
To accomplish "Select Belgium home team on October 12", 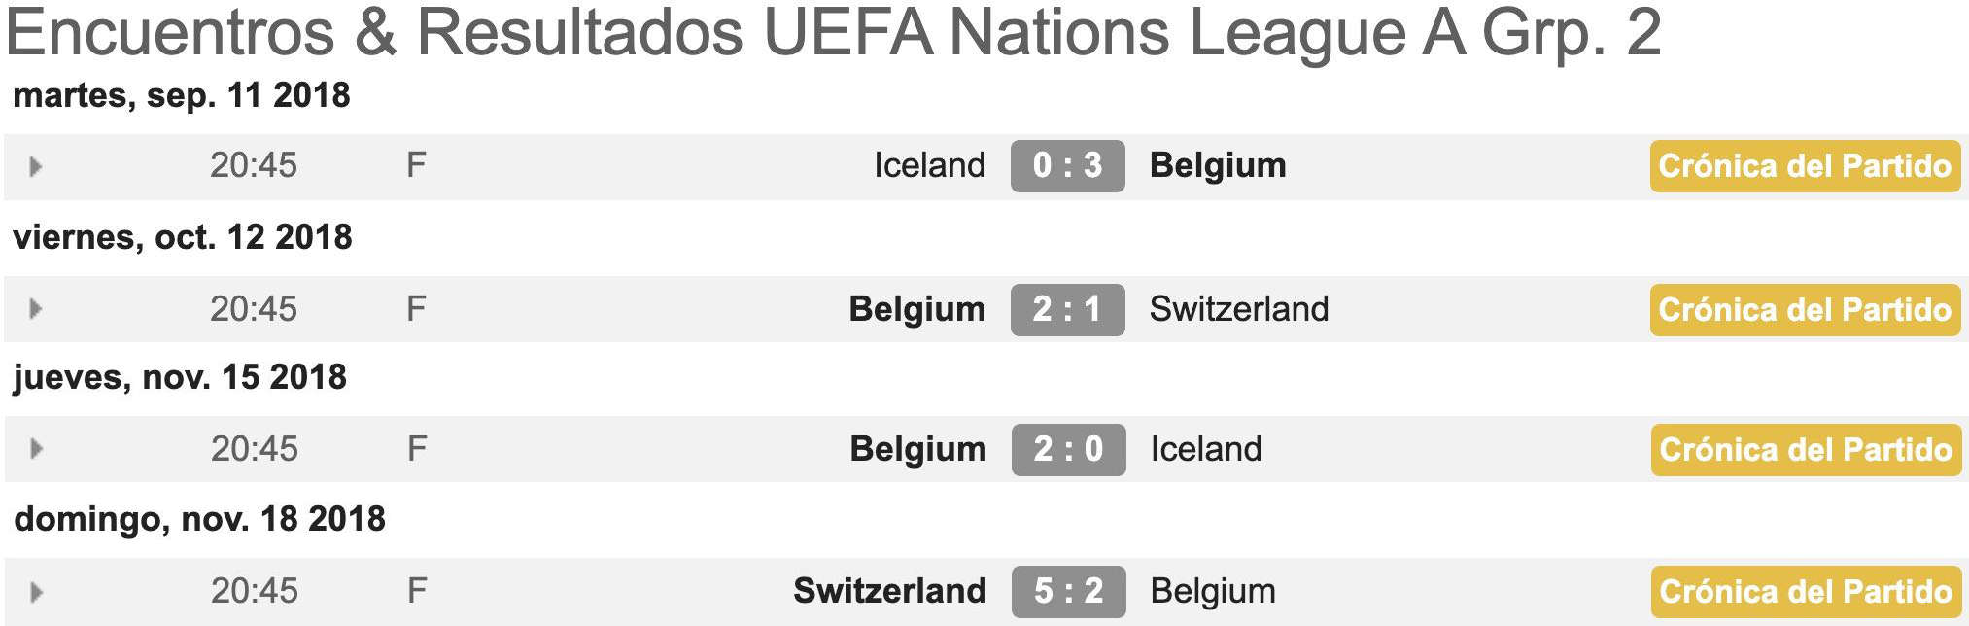I will [x=916, y=309].
